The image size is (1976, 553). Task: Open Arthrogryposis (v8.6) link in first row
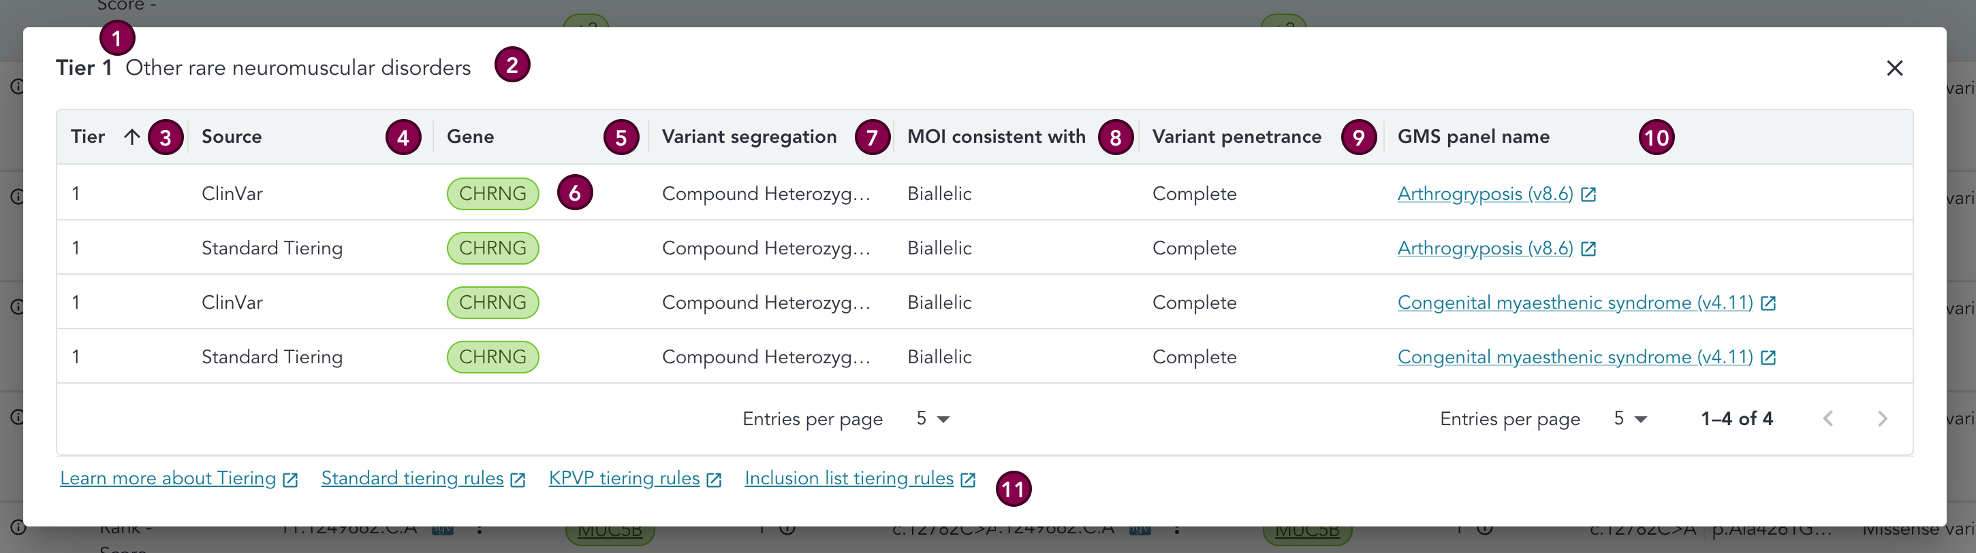(x=1484, y=194)
